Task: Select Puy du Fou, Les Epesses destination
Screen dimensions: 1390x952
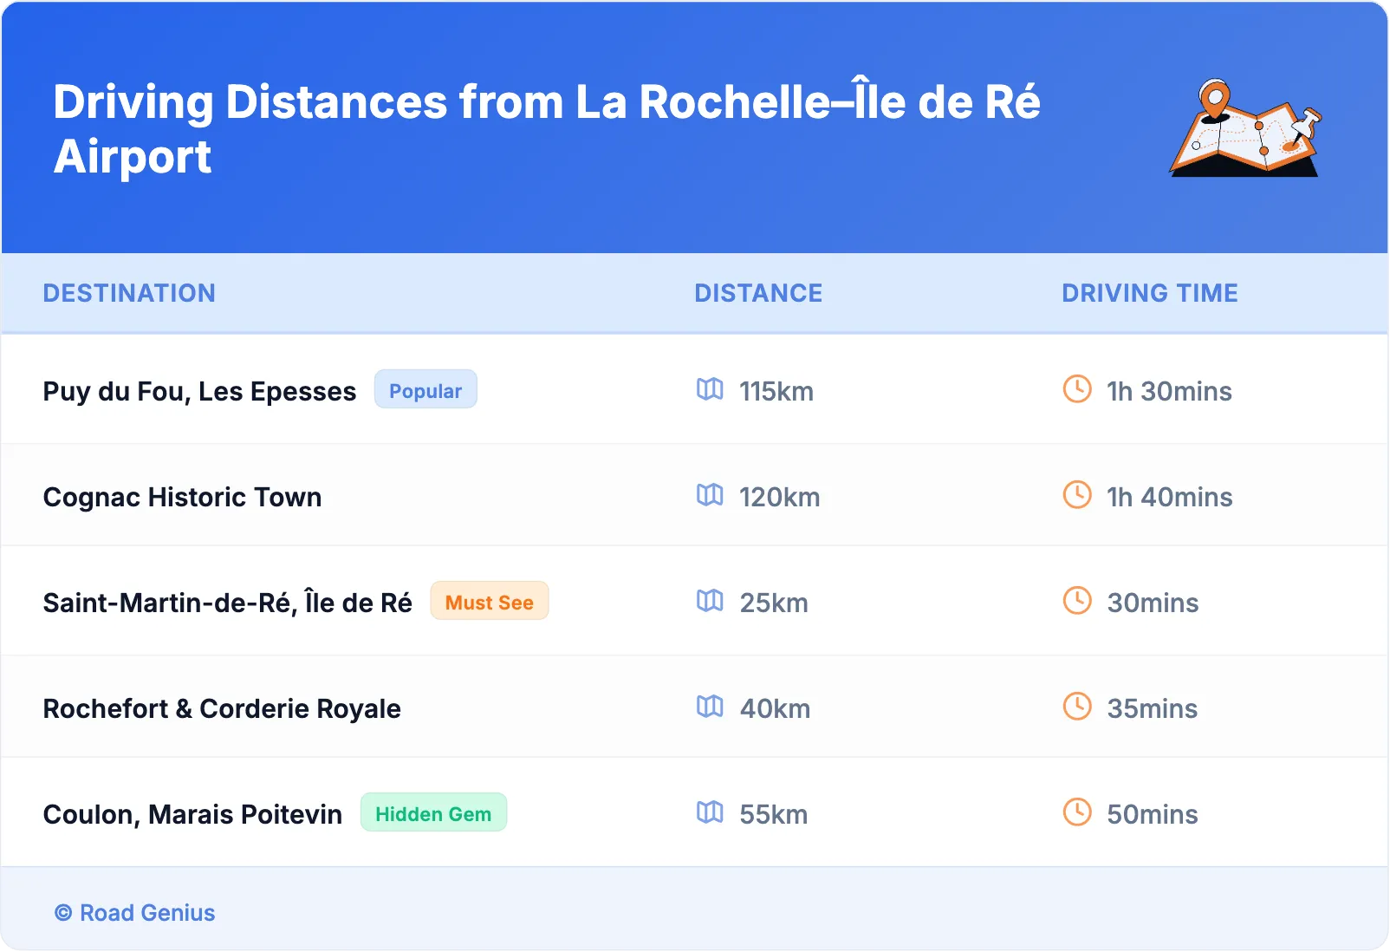Action: click(199, 392)
